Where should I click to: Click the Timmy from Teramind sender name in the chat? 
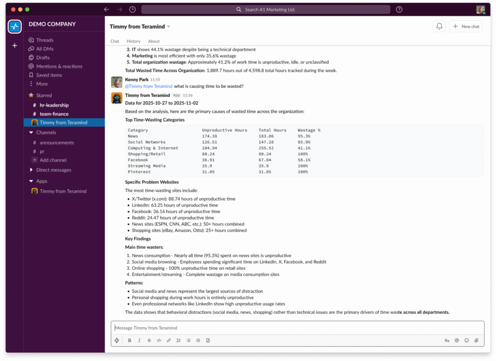click(147, 95)
